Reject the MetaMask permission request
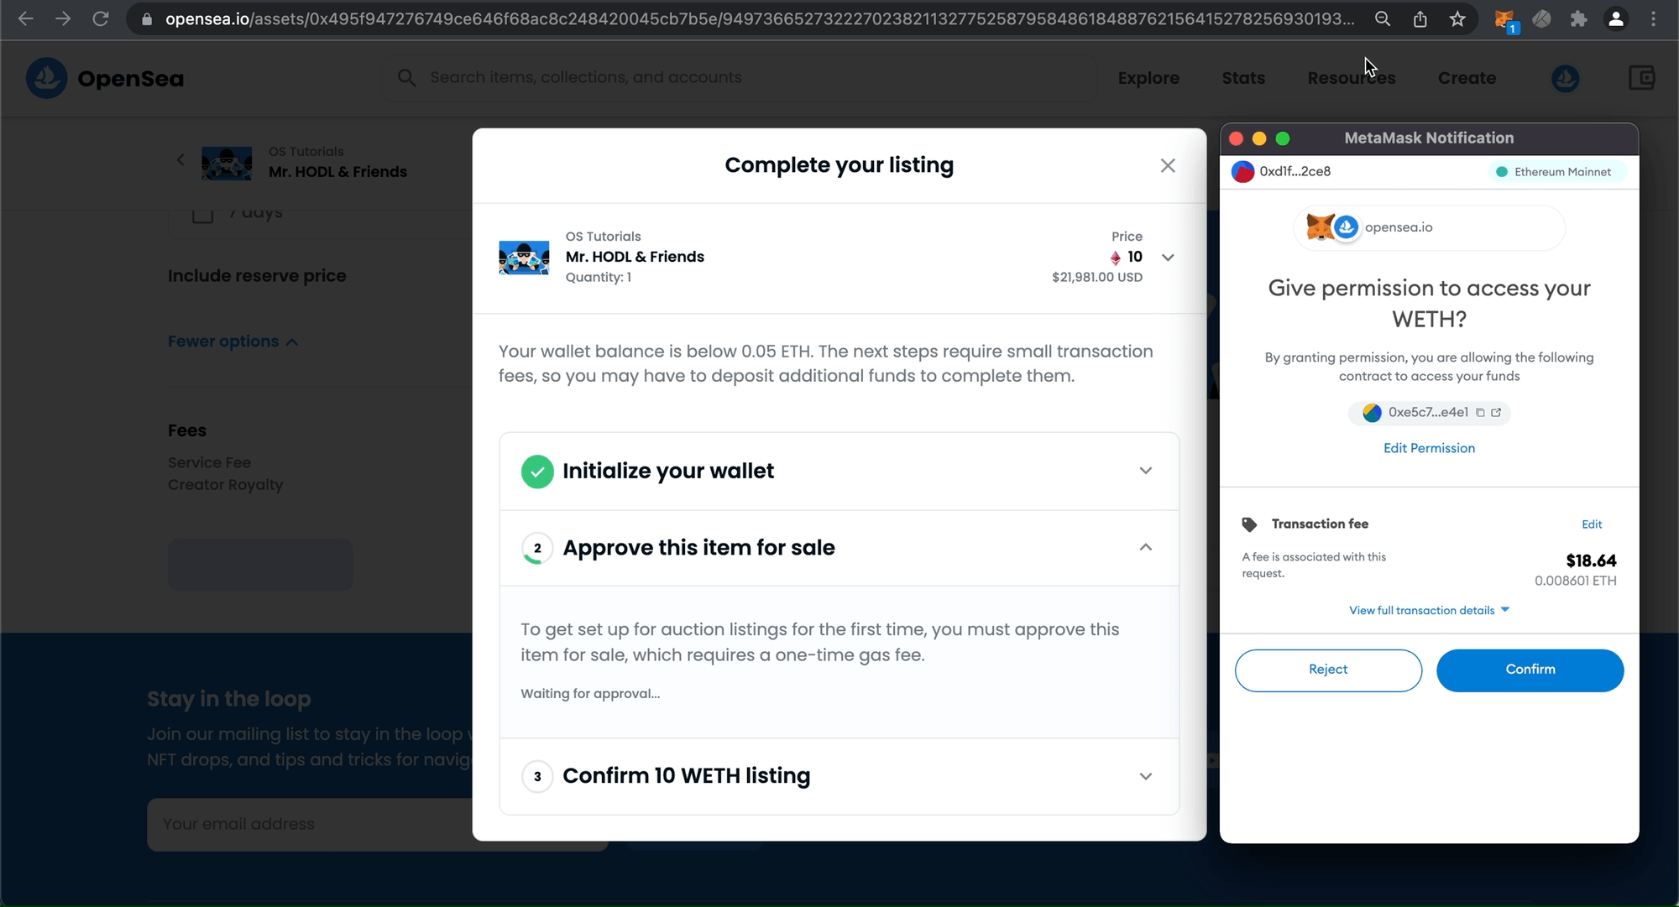The height and width of the screenshot is (907, 1679). click(x=1328, y=670)
